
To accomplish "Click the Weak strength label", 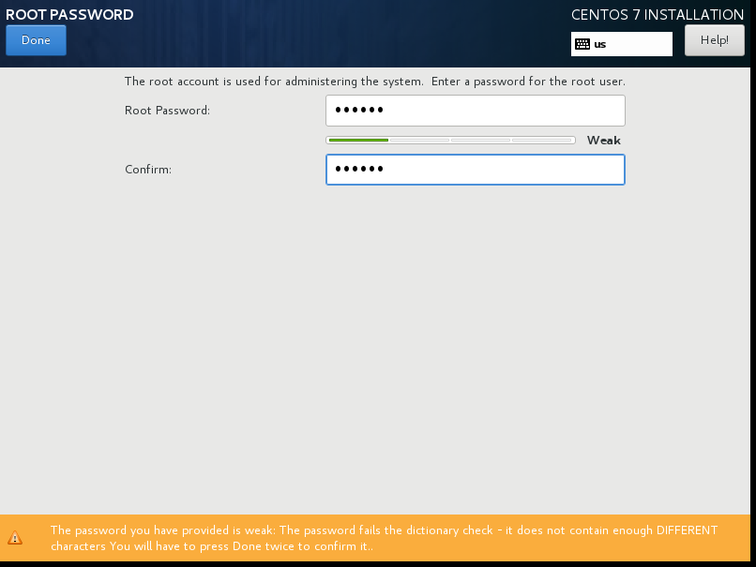I will 604,141.
